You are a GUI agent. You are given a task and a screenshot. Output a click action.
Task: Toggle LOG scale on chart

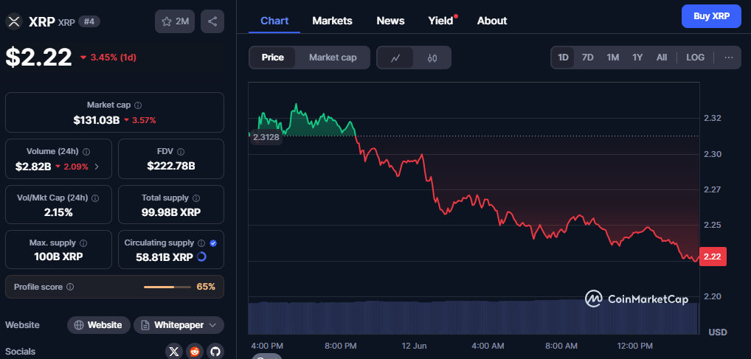point(695,57)
